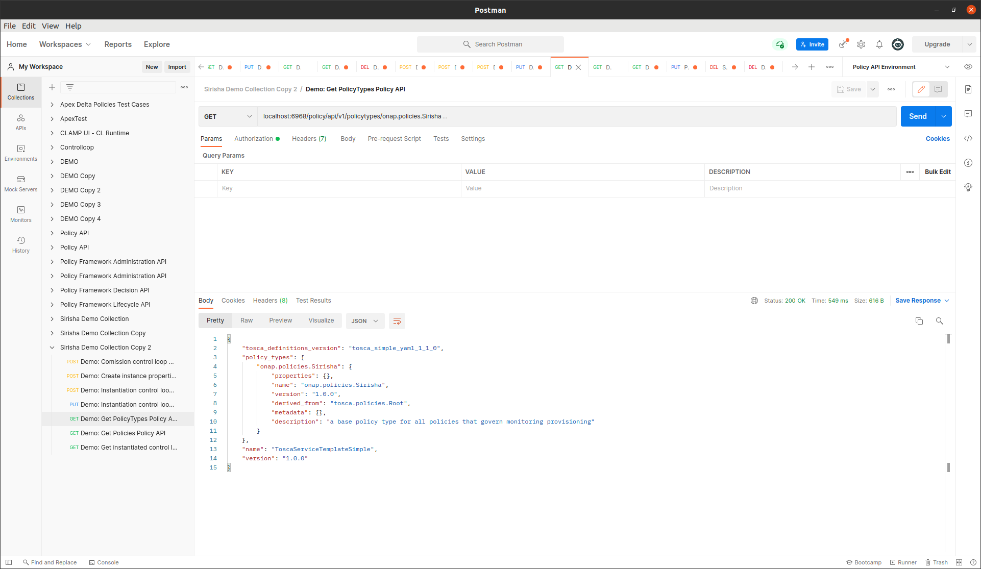This screenshot has height=569, width=981.
Task: Open the Runner from status bar
Action: [x=903, y=562]
